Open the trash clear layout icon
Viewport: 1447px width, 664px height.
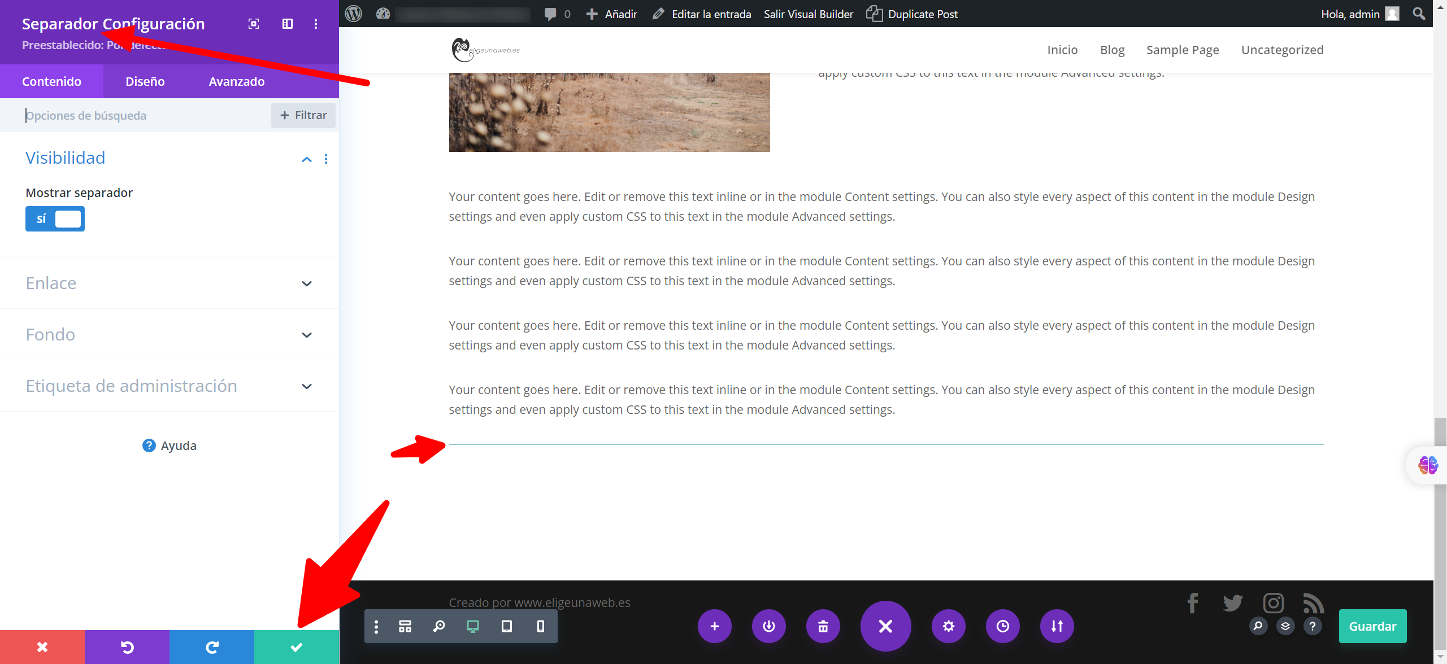click(823, 626)
